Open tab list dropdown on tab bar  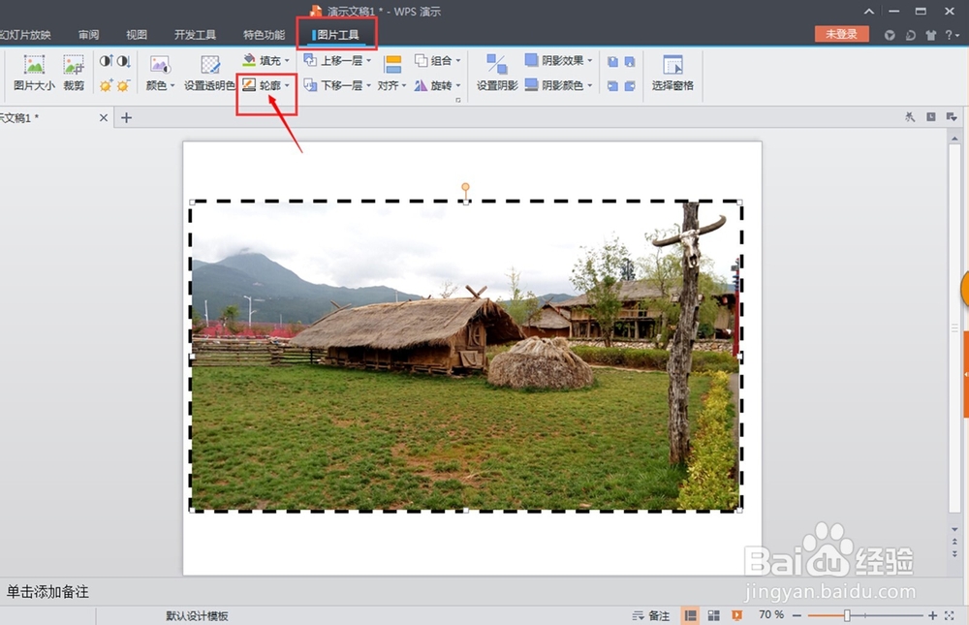pyautogui.click(x=952, y=117)
